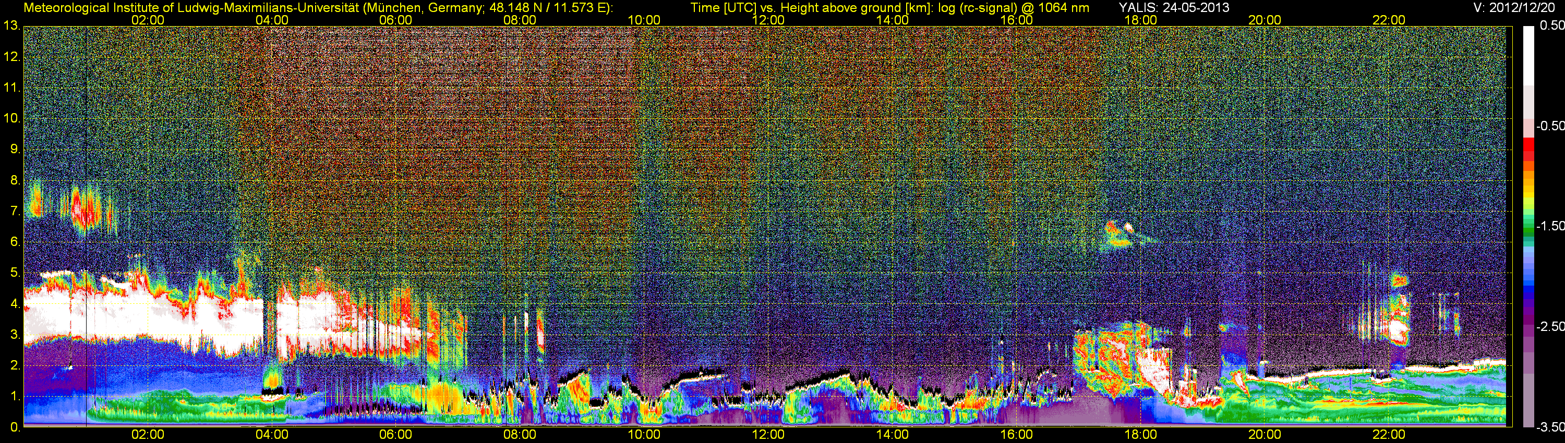This screenshot has width=1565, height=443.
Task: Click the -0.50 color scale value
Action: [1550, 126]
